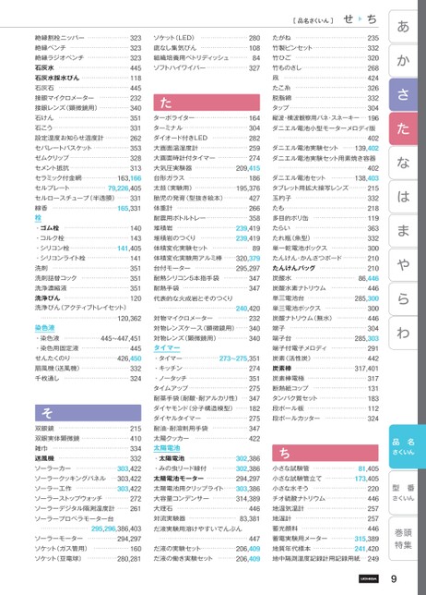Click the purple そ section header

(x=88, y=413)
